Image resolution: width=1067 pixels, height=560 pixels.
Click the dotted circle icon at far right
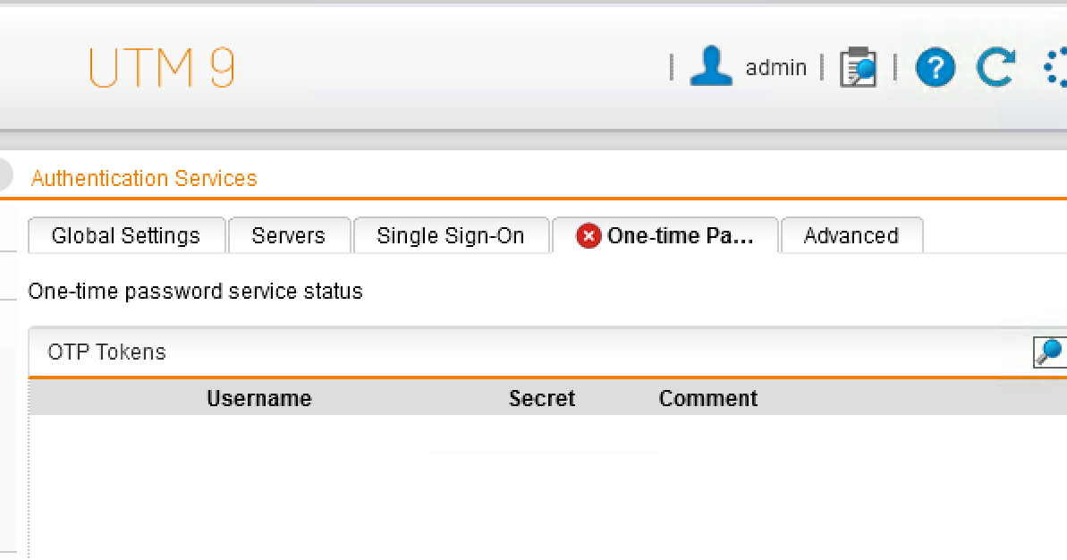pos(1055,68)
